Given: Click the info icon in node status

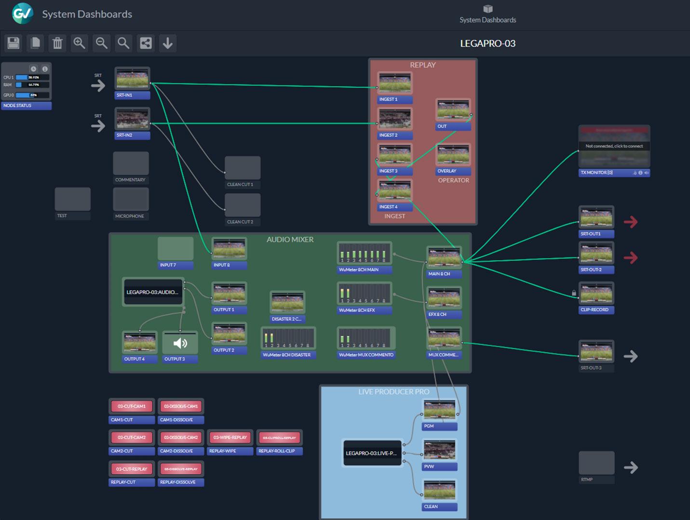Looking at the screenshot, I should pos(45,69).
